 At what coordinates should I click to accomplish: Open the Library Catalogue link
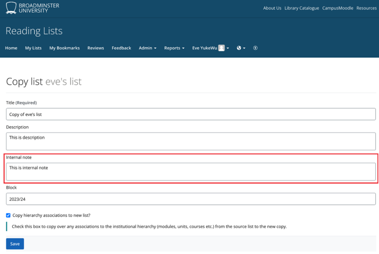point(302,8)
